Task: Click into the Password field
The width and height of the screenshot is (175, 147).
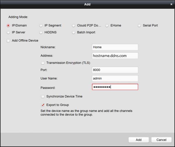Action: pyautogui.click(x=115, y=87)
